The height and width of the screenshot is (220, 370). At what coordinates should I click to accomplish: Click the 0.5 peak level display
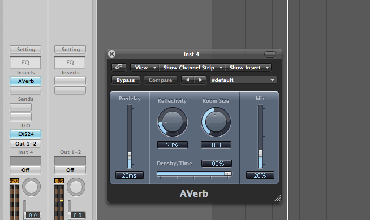tap(59, 181)
